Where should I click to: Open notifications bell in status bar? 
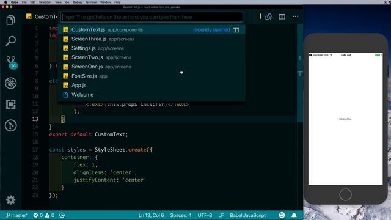(294, 215)
